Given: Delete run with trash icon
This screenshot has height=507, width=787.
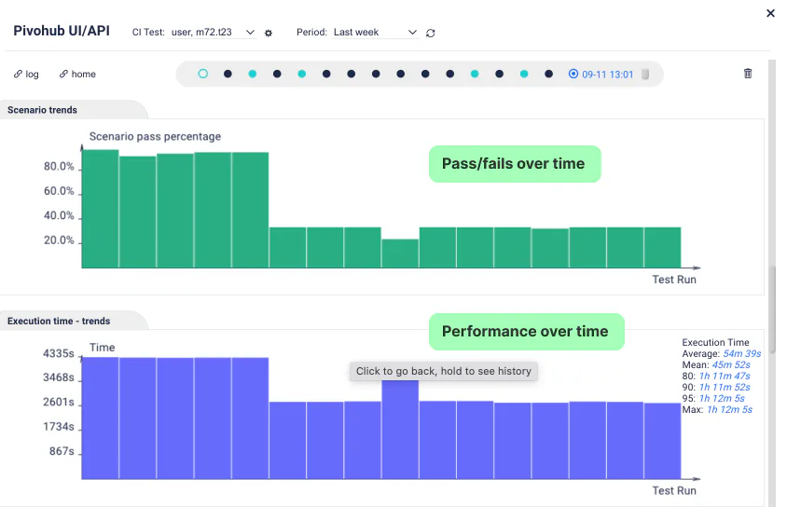Looking at the screenshot, I should (748, 74).
